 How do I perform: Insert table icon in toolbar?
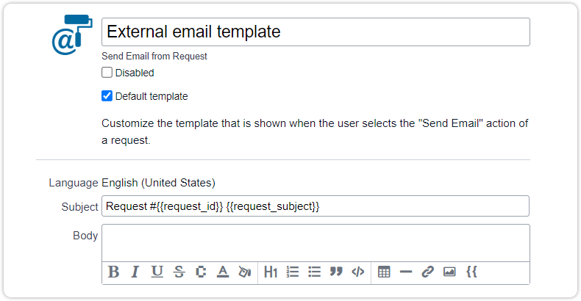pyautogui.click(x=384, y=272)
